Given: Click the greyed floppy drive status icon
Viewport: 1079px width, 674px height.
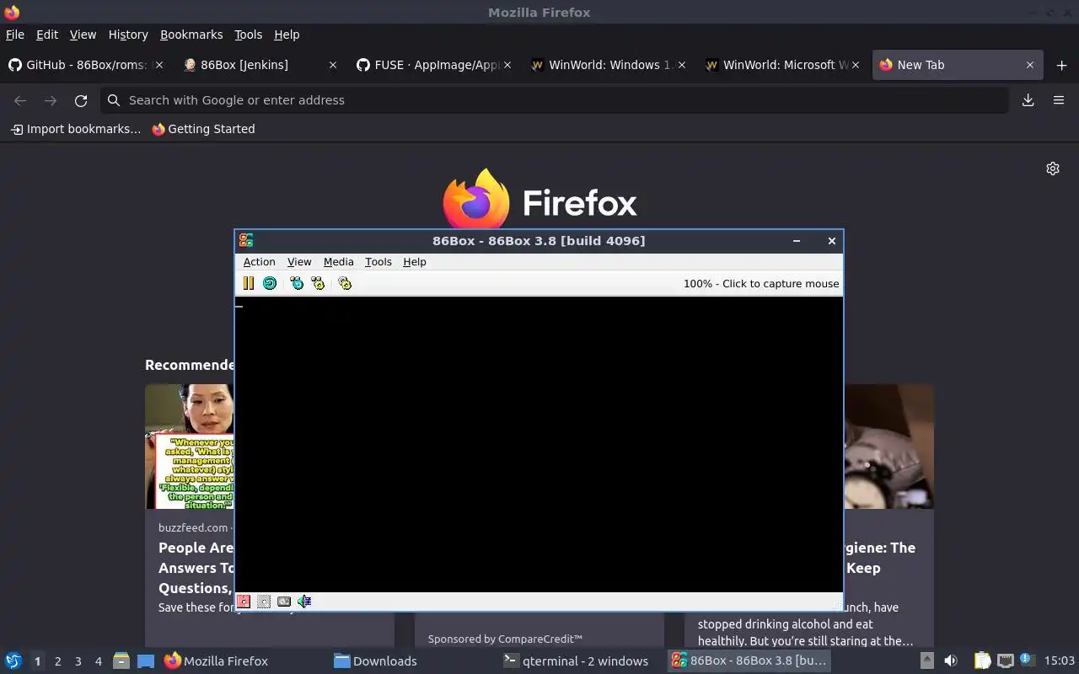Looking at the screenshot, I should pyautogui.click(x=264, y=602).
